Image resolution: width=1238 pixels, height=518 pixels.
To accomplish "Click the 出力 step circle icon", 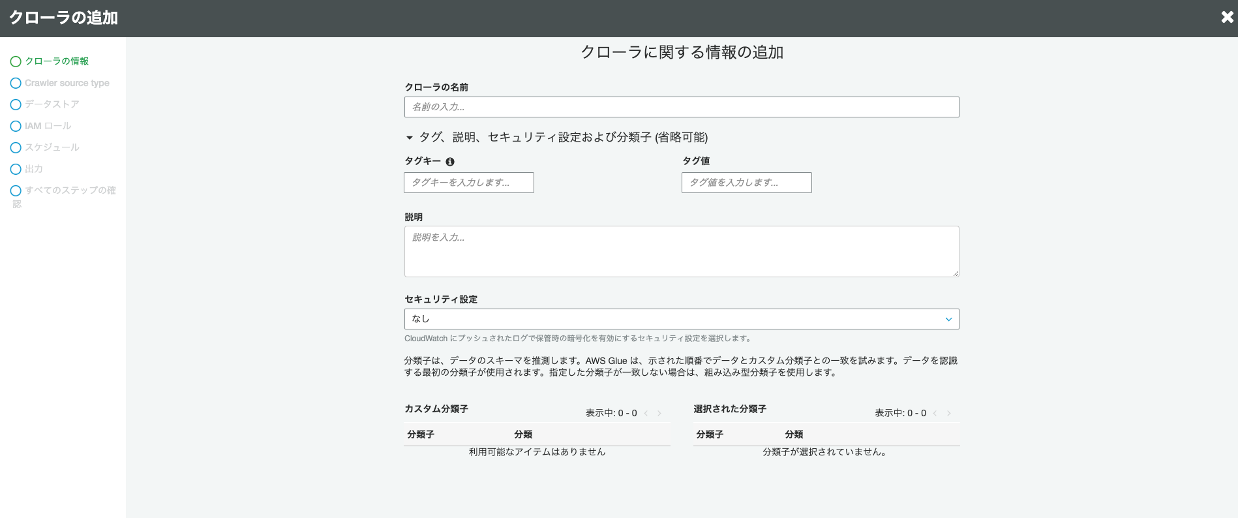I will point(16,169).
